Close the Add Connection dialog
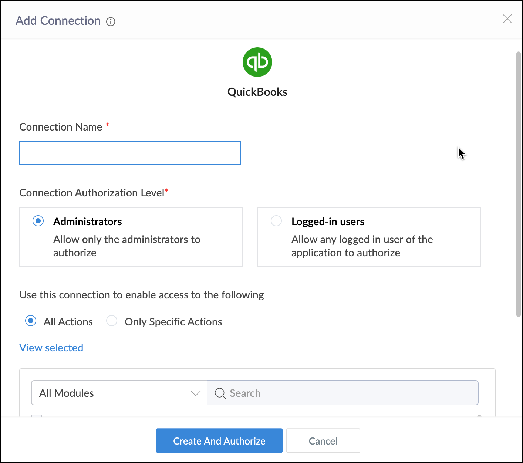This screenshot has height=463, width=523. (507, 19)
